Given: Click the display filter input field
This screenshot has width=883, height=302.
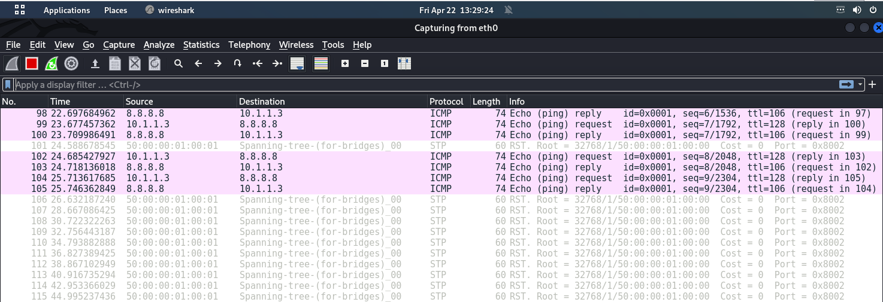Looking at the screenshot, I should [419, 85].
